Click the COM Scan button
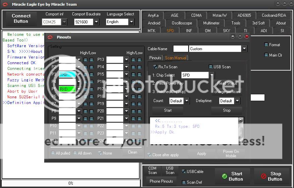The image size is (294, 188). coord(153,171)
